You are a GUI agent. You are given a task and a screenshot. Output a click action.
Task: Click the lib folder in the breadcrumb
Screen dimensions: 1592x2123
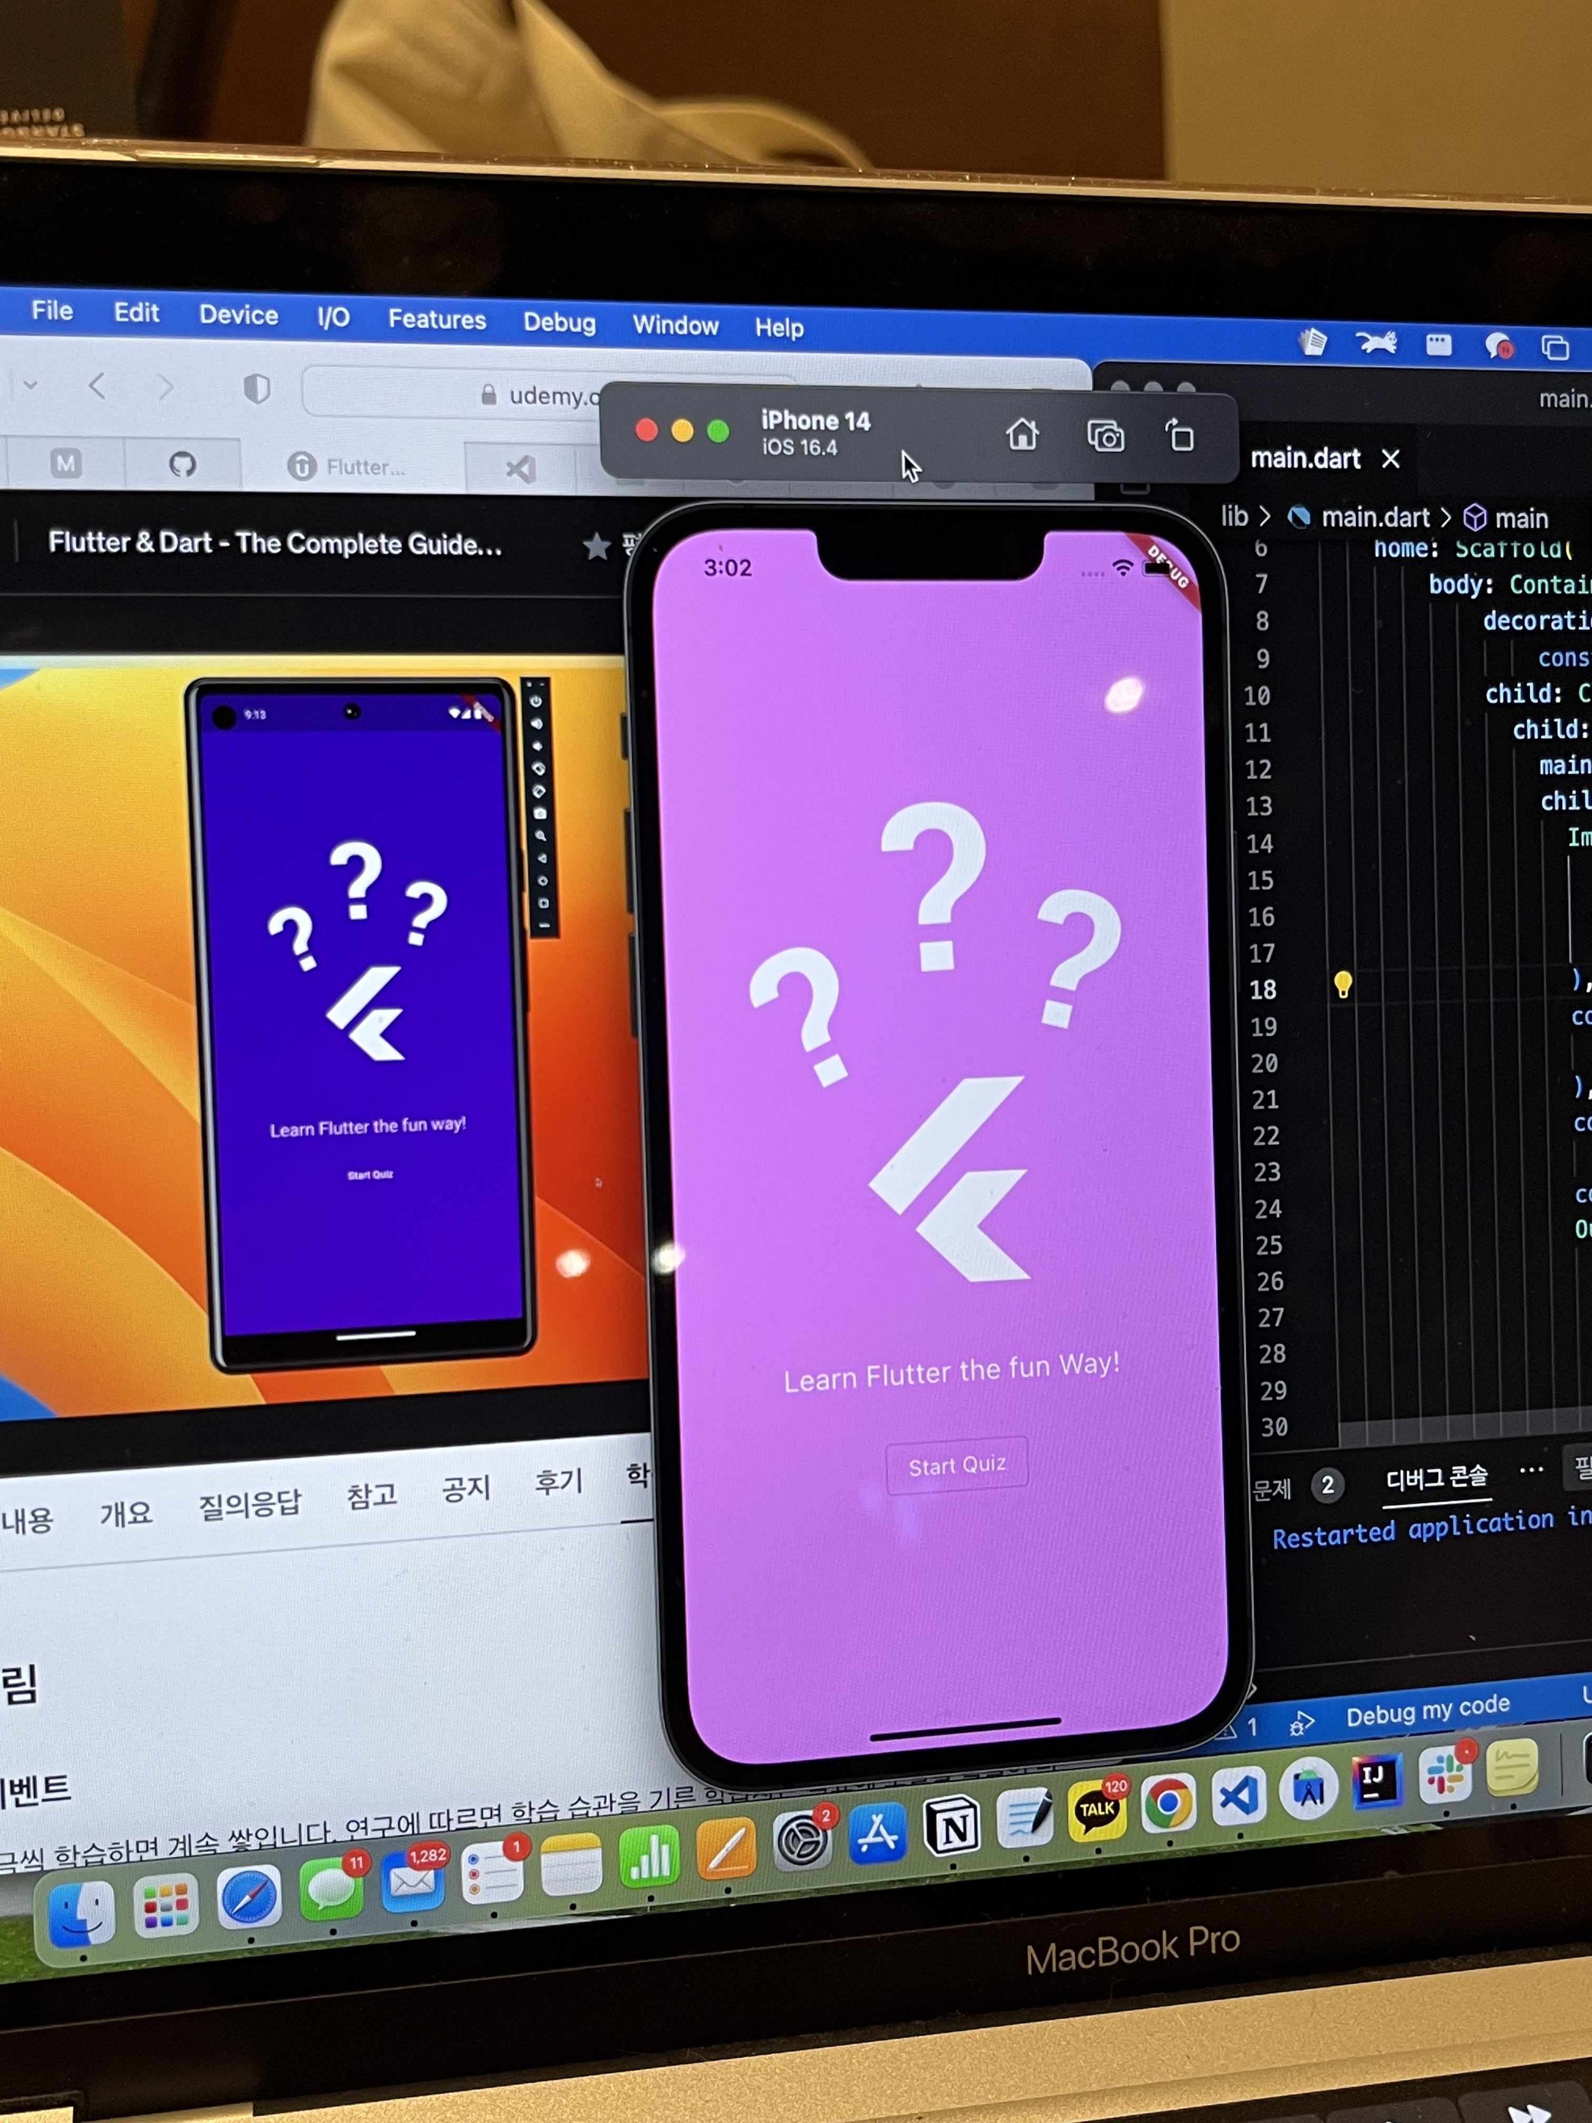coord(1234,517)
